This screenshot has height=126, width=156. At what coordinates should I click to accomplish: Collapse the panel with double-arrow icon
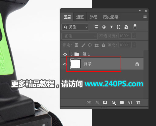[x=140, y=11]
